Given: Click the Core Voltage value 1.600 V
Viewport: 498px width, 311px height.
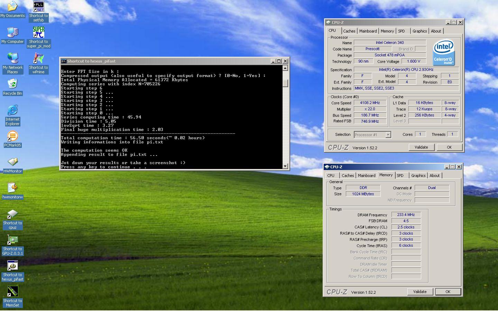Looking at the screenshot, I should (x=414, y=61).
